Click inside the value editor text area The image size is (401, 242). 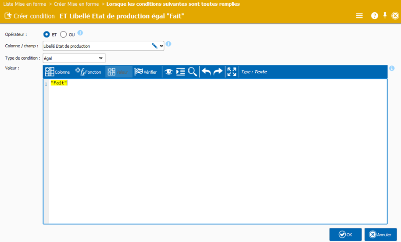(x=215, y=149)
